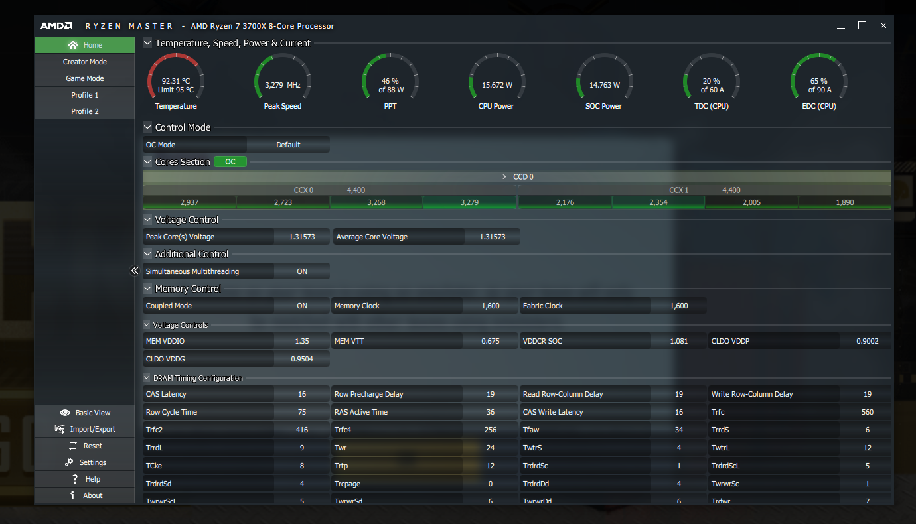Click the CPU Power gauge

497,82
